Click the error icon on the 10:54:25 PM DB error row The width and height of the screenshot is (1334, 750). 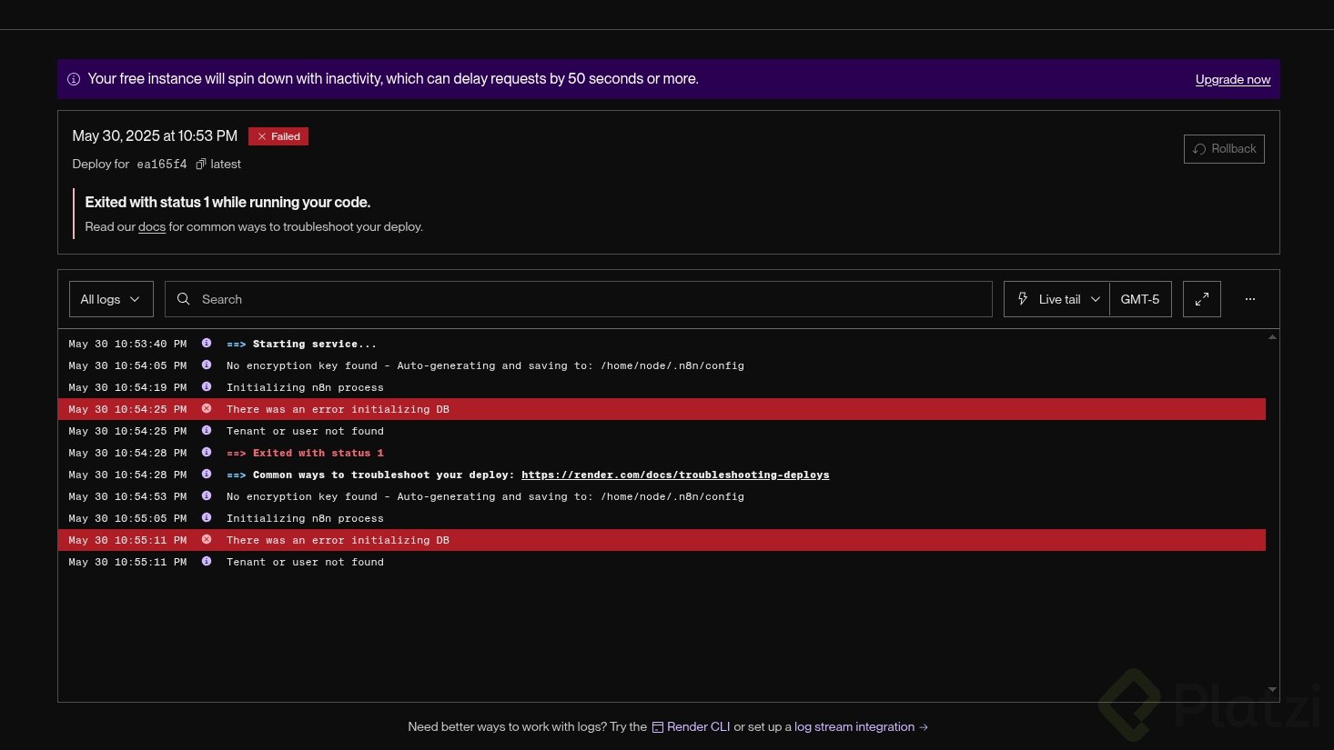tap(207, 409)
